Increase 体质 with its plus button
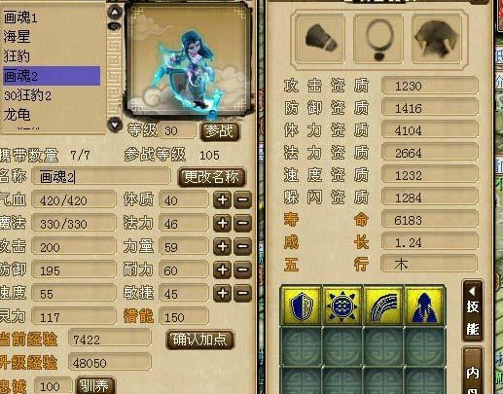Screen dimensions: 503x394 [222, 199]
